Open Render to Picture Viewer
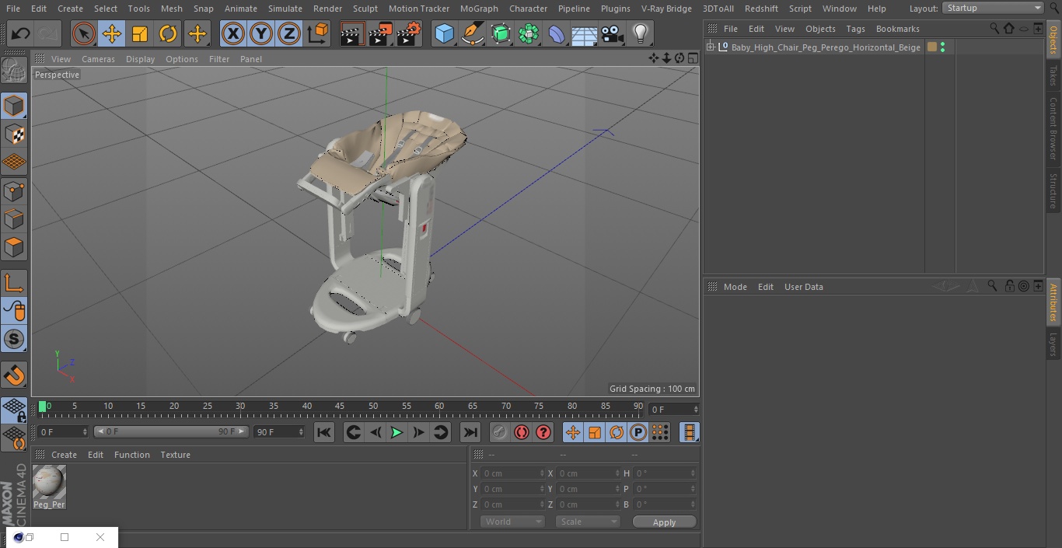 (x=380, y=33)
